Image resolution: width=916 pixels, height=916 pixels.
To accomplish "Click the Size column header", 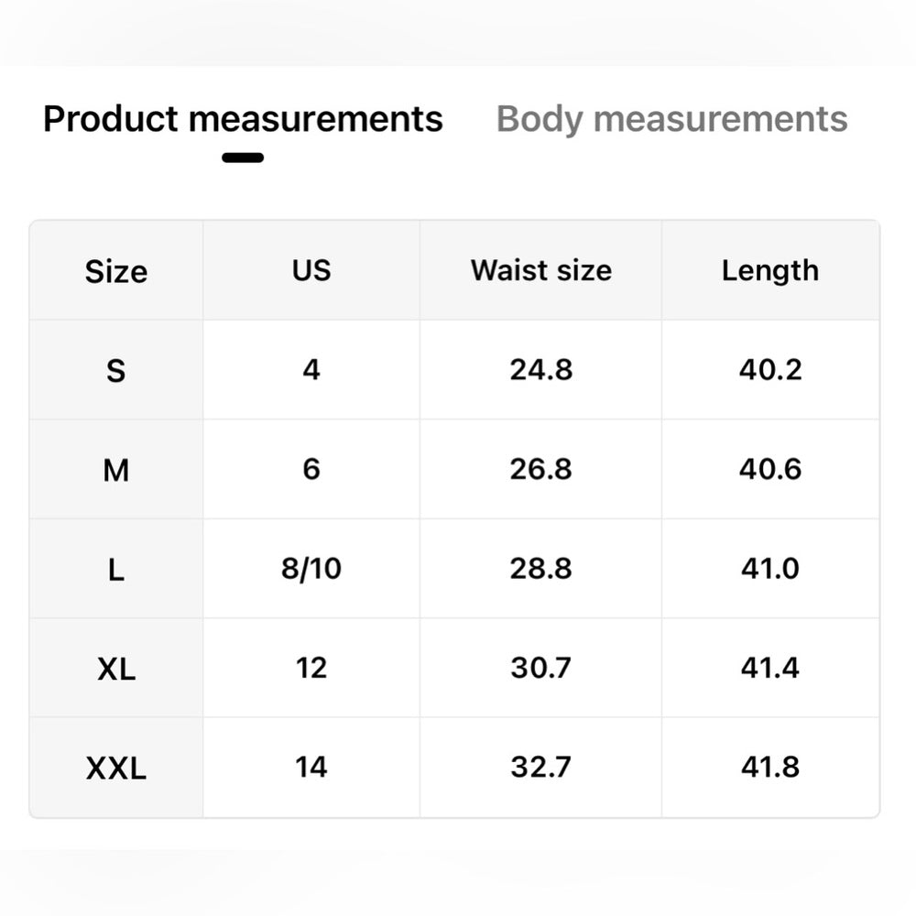I will (x=116, y=271).
